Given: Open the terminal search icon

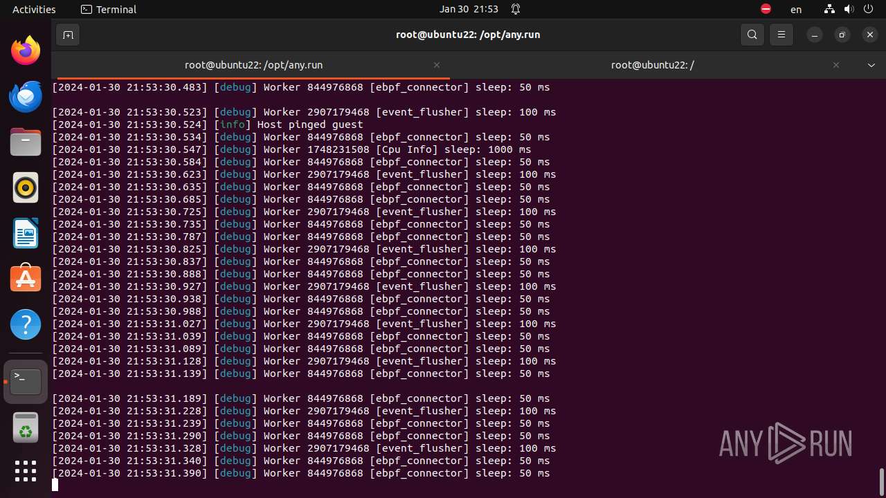Looking at the screenshot, I should click(x=752, y=35).
